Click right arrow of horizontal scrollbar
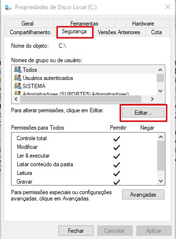The width and height of the screenshot is (176, 239). pos(152,99)
